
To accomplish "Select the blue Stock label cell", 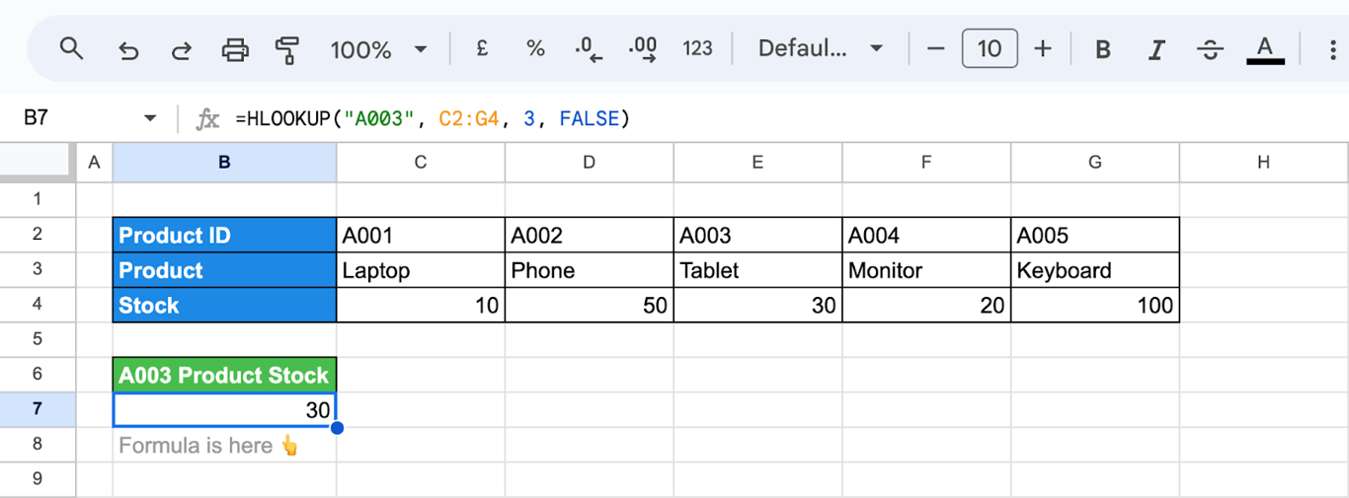I will coord(224,305).
